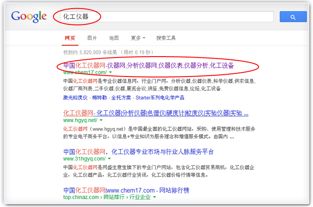
Task: Expand the arrow beside www.hgyq.net/
Action: tap(101, 120)
